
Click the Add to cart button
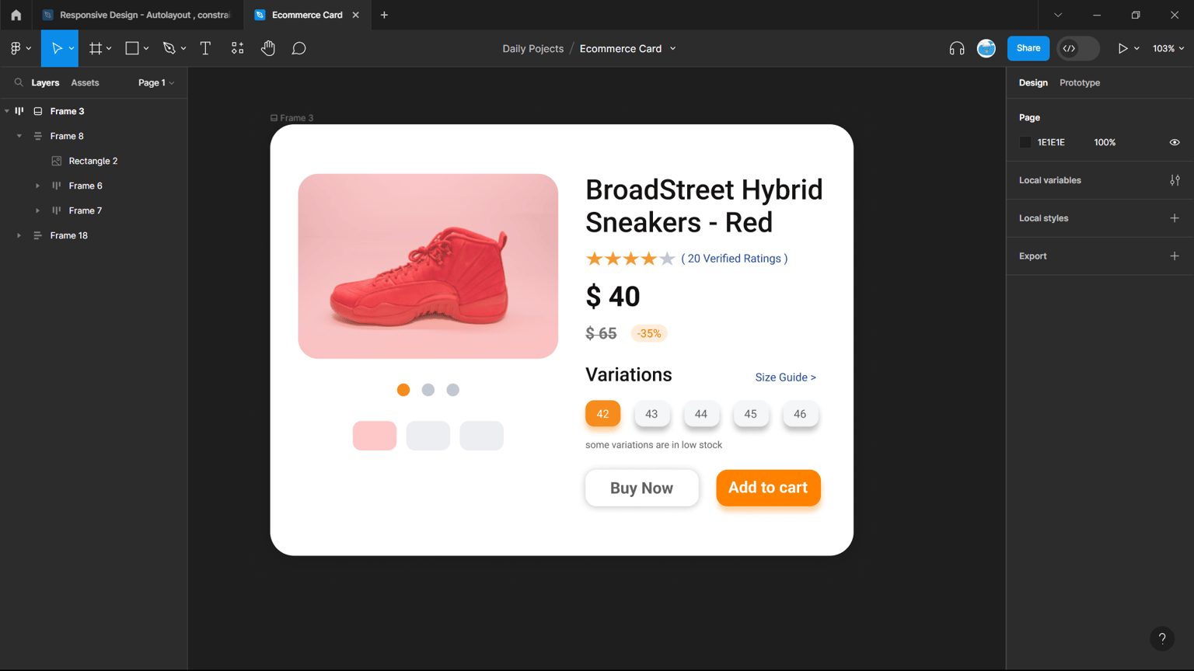[x=768, y=488]
